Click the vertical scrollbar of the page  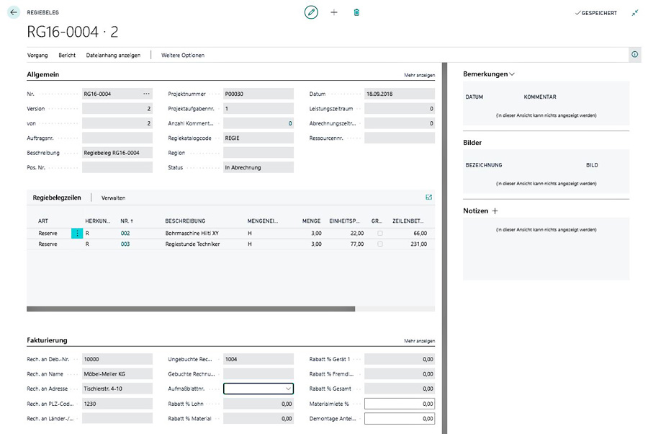(x=444, y=248)
